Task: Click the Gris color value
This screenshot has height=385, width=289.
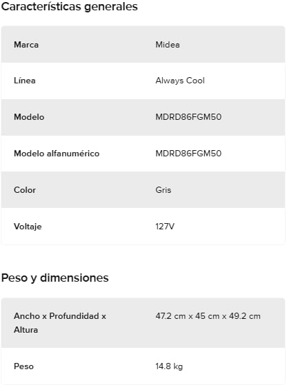Action: click(163, 190)
